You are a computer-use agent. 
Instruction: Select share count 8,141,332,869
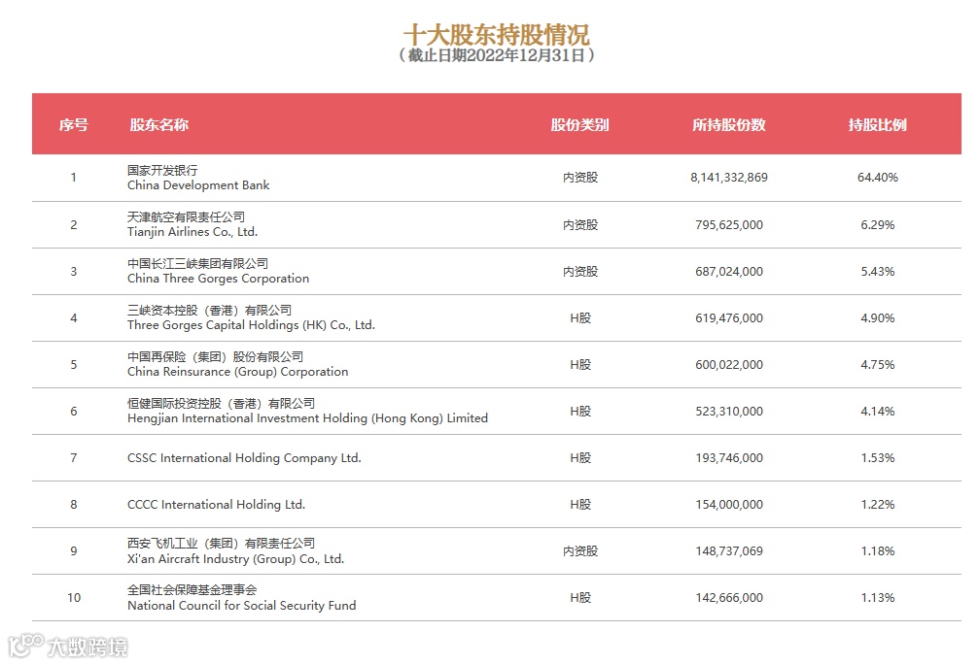[x=728, y=178]
